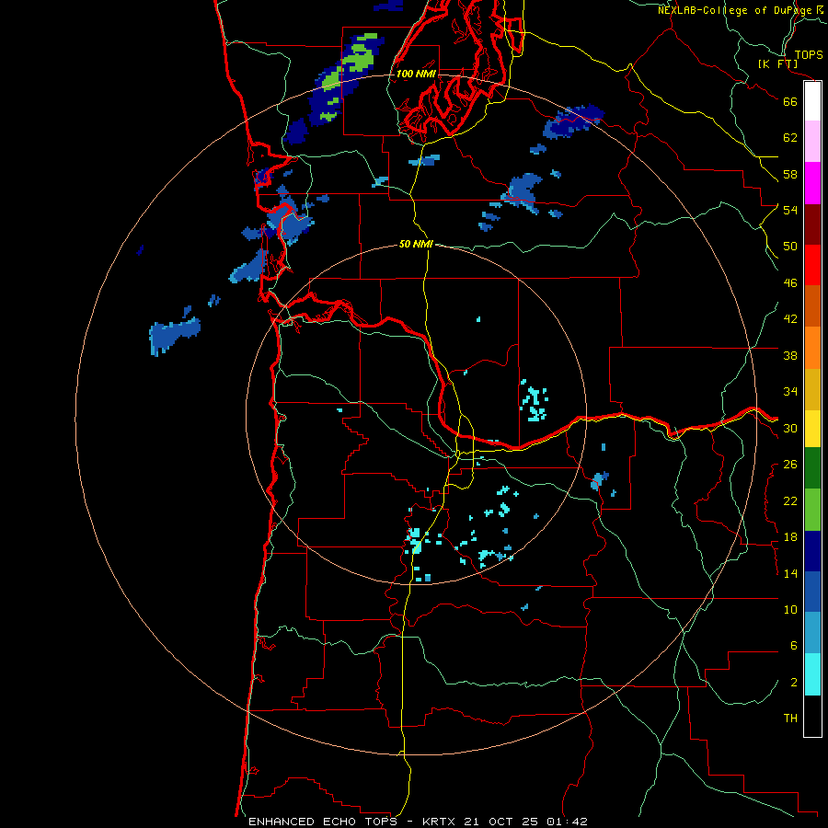Click the white swatch in the tops legend
This screenshot has height=828, width=828.
point(812,101)
